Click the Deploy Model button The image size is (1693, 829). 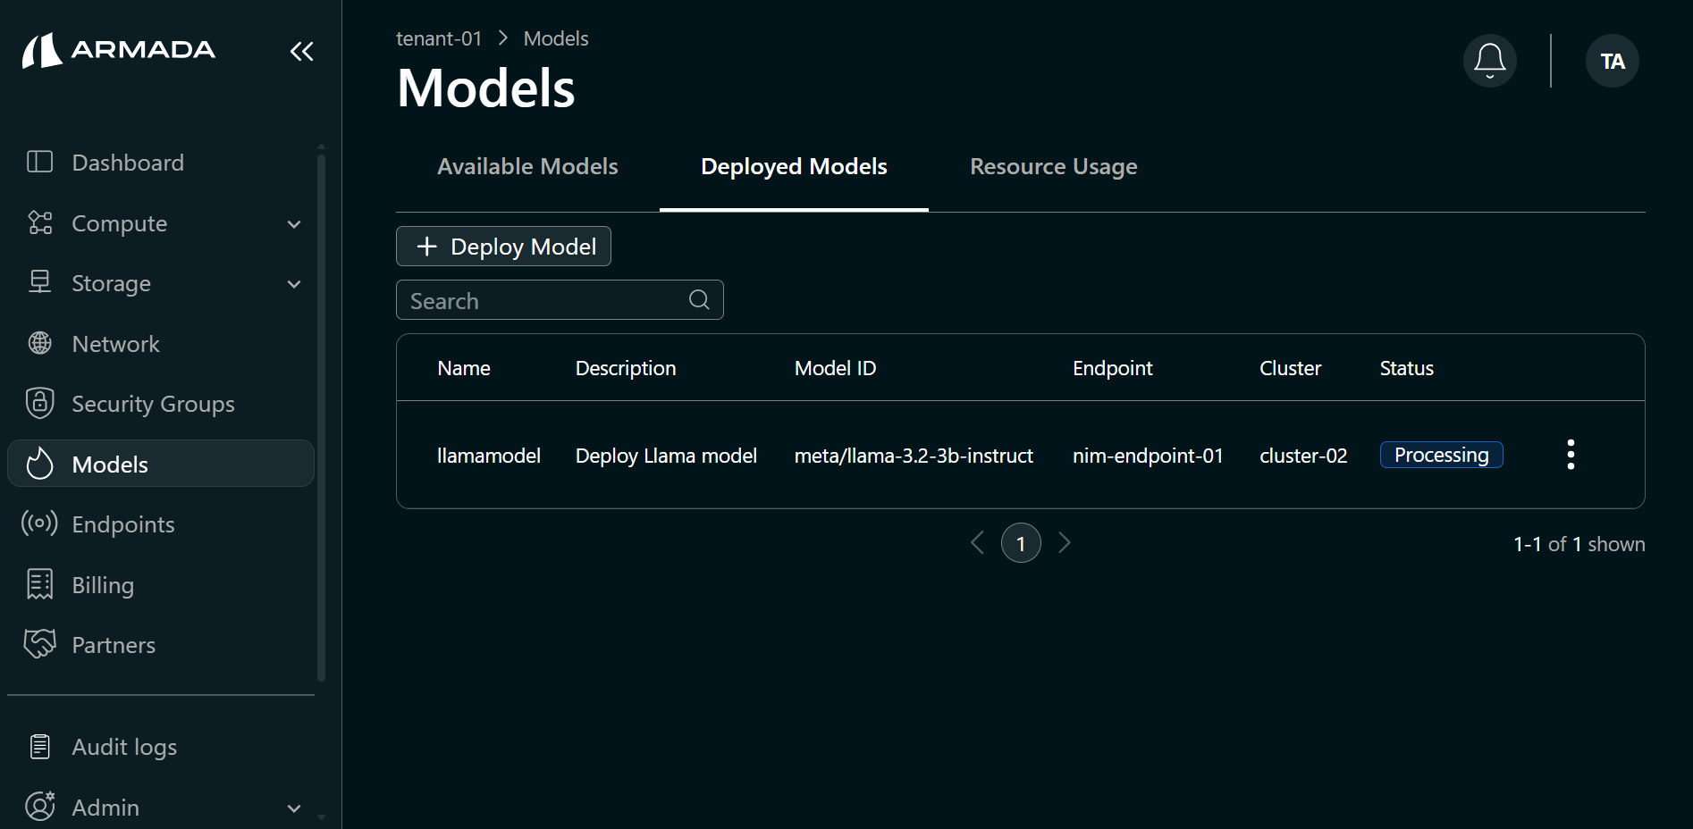click(503, 247)
